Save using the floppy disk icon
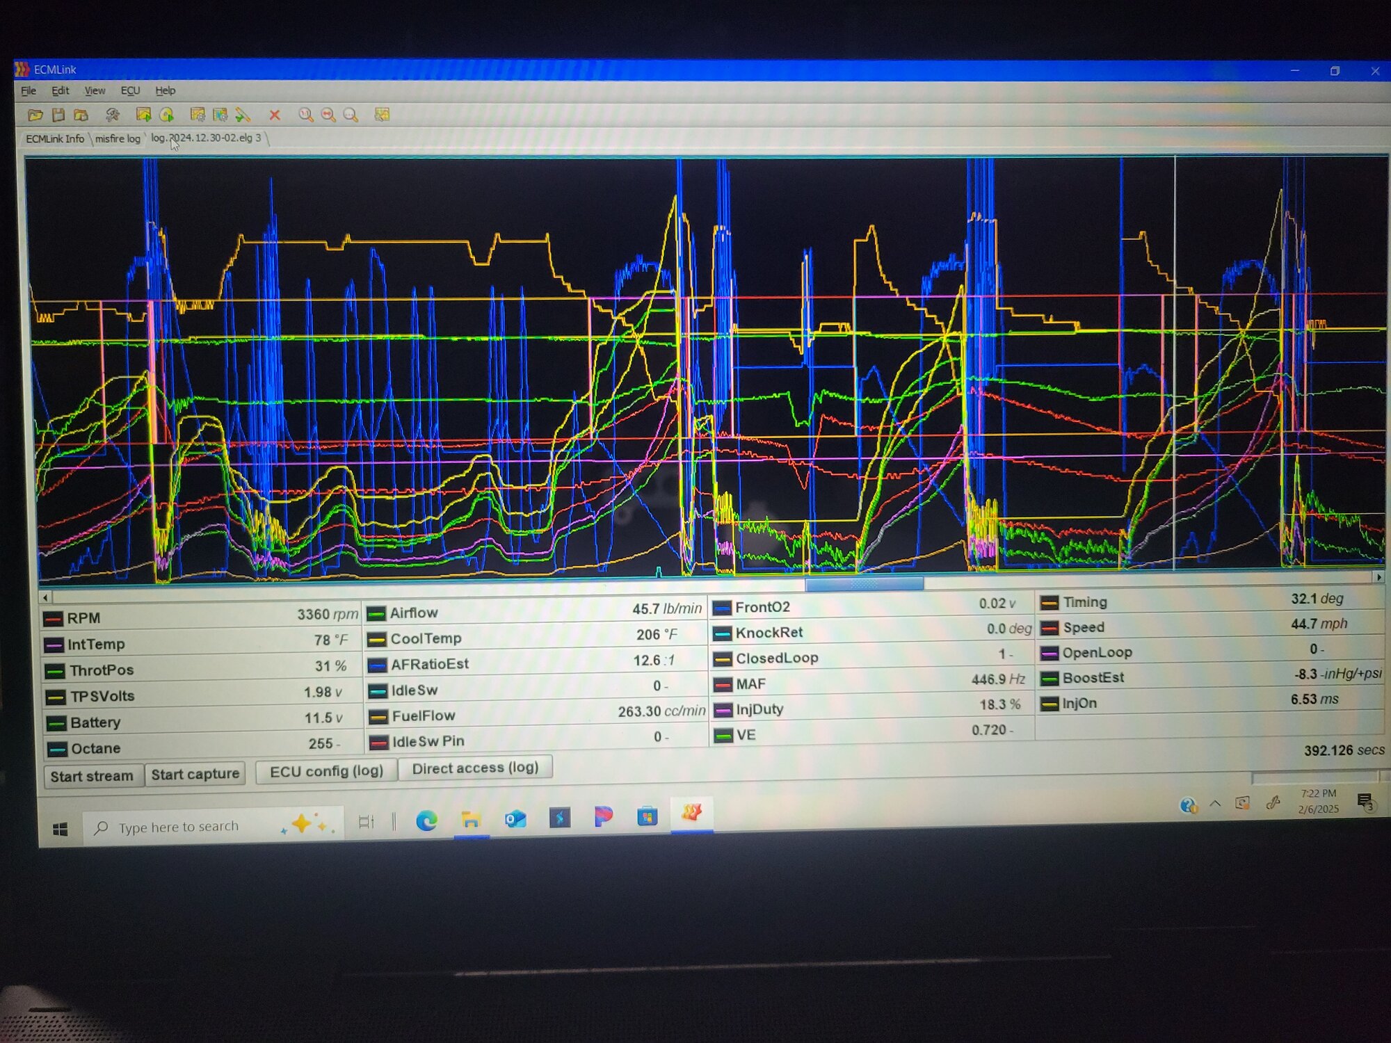The width and height of the screenshot is (1391, 1043). click(x=58, y=115)
